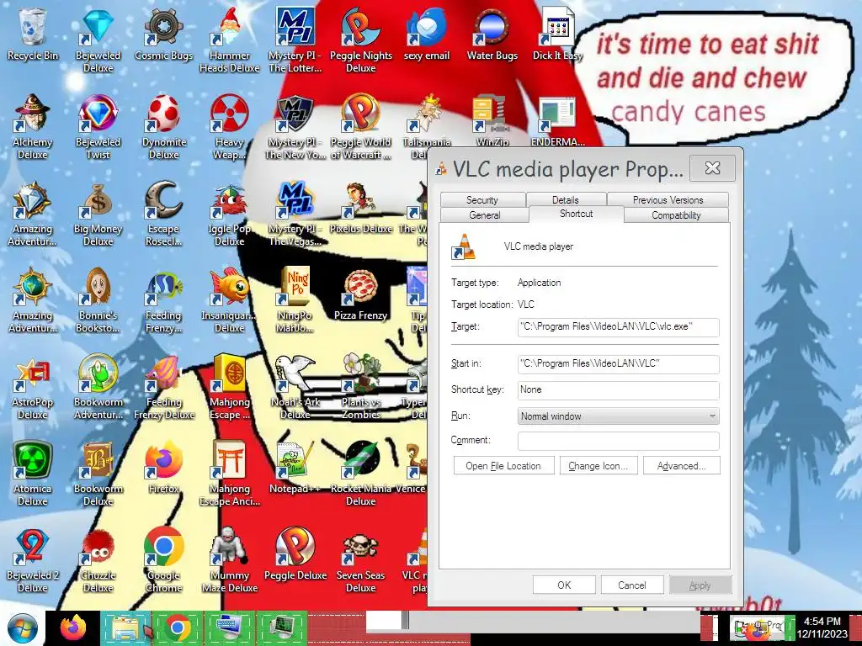The height and width of the screenshot is (646, 862).
Task: Open the Previous Versions tab
Action: click(x=668, y=200)
